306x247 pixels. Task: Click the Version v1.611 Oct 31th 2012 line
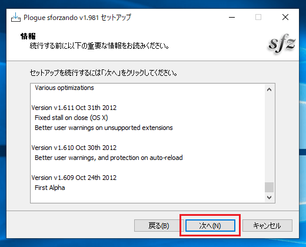[x=74, y=108]
